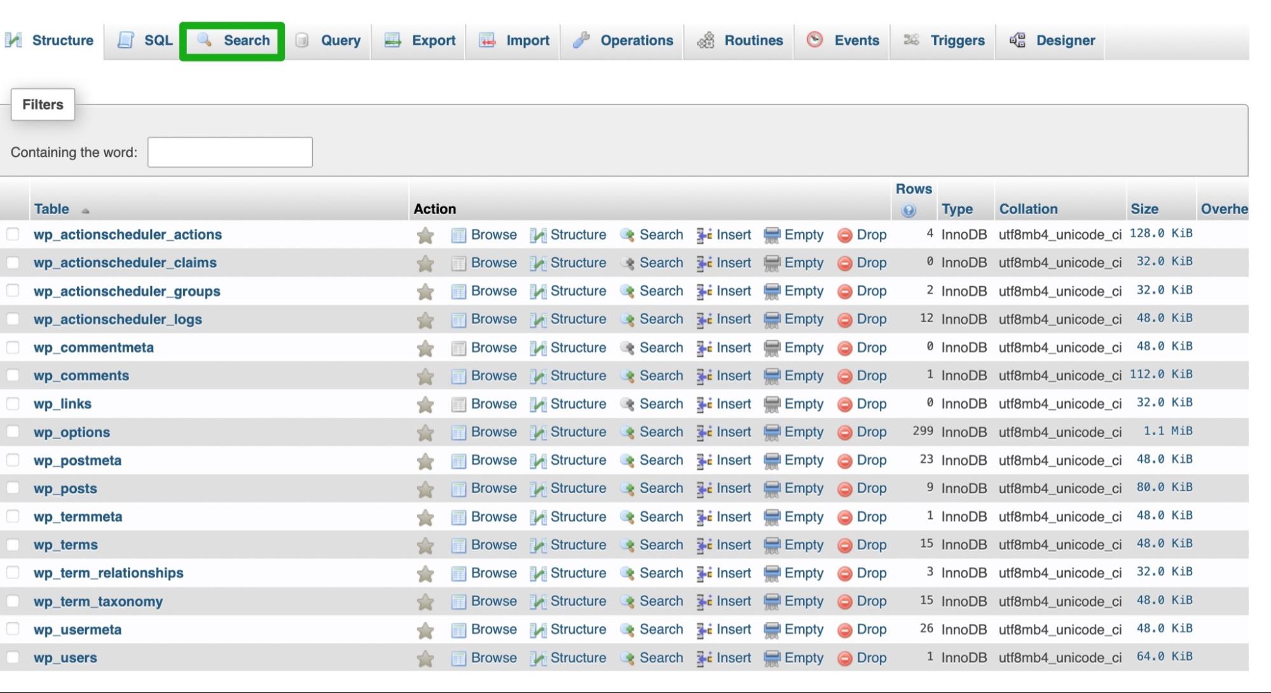Viewport: 1271px width, 693px height.
Task: Toggle checkbox for wp_comments row
Action: 13,376
